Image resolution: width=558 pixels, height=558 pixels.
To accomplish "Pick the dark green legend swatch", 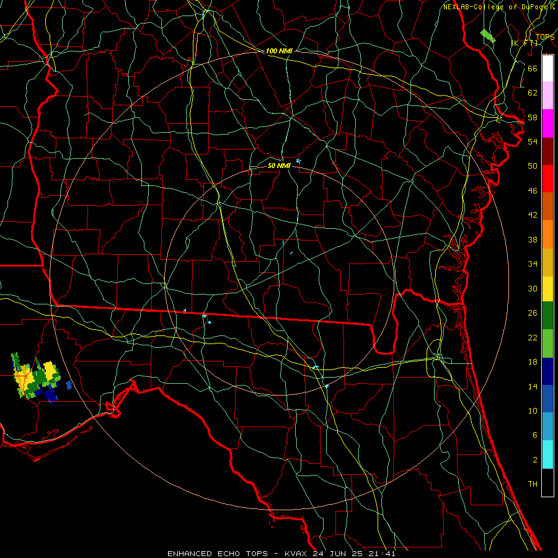I will [x=547, y=316].
